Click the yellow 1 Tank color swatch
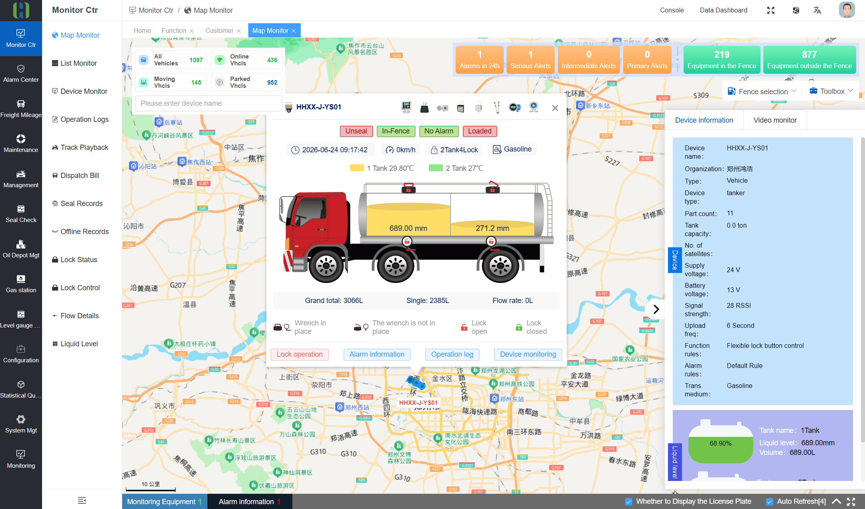This screenshot has height=509, width=865. point(356,168)
